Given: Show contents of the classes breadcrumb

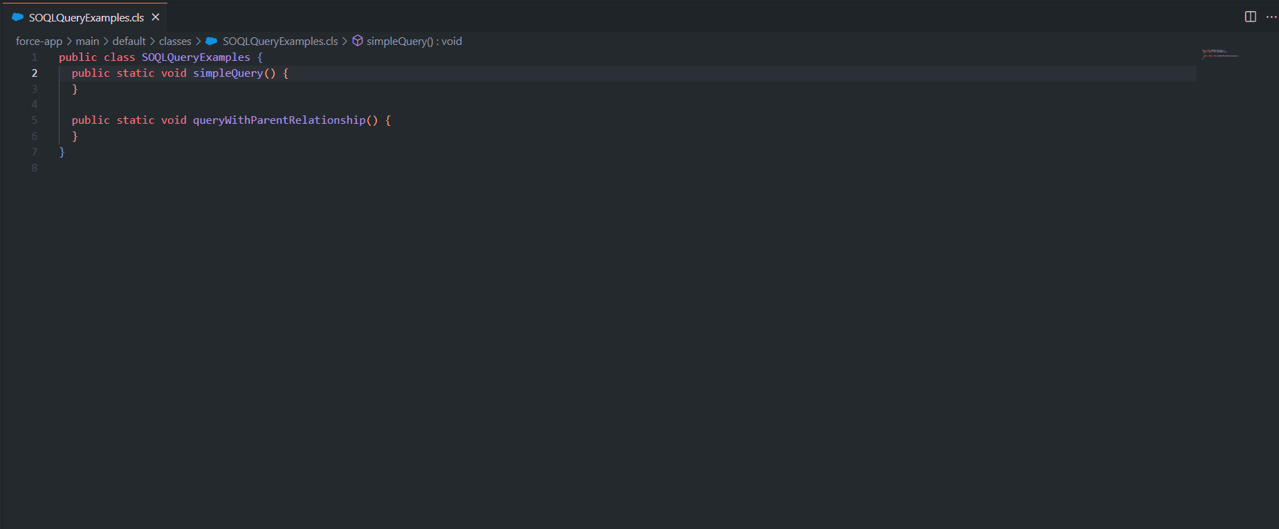Looking at the screenshot, I should [x=175, y=41].
